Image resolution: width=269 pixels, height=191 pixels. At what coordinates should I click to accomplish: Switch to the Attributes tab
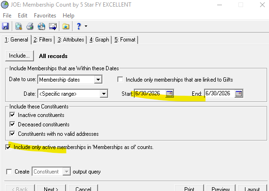71,40
